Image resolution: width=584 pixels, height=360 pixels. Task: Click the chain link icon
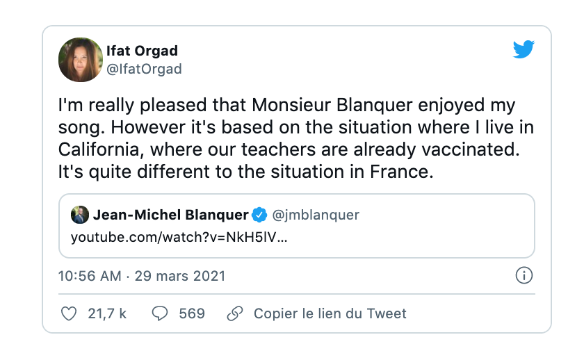point(235,313)
